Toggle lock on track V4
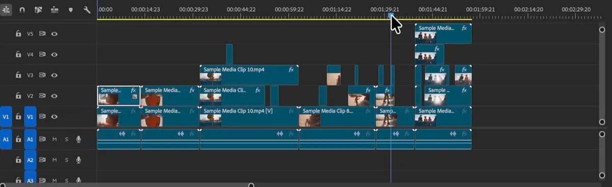This screenshot has height=187, width=612. [x=18, y=55]
